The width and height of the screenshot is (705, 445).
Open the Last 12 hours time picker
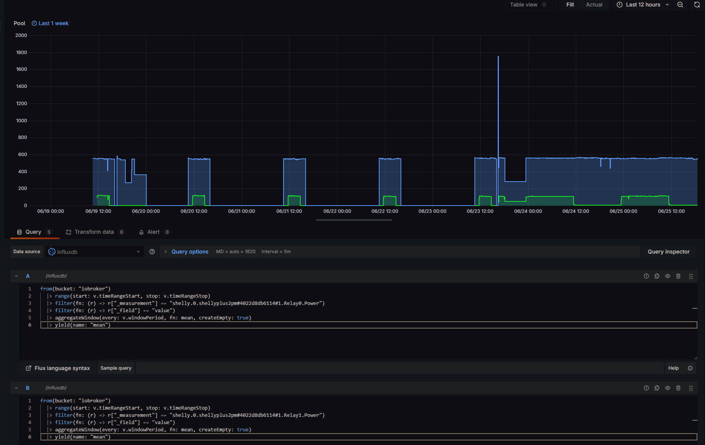[x=643, y=5]
